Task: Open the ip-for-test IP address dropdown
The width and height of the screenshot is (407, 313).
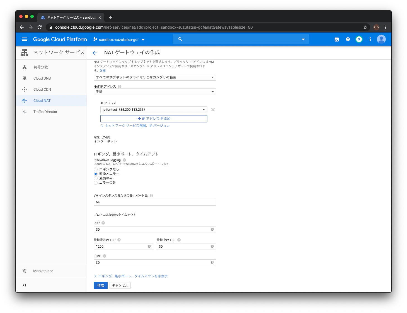Action: pos(154,110)
